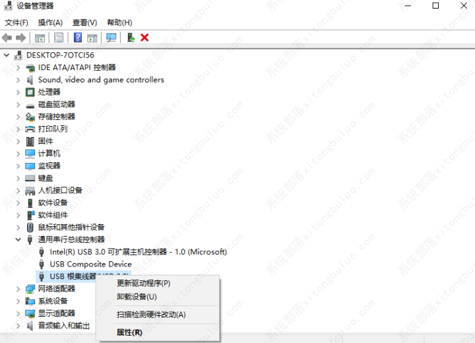Open the 操作(A) menu
Viewport: 475px width, 343px height.
coord(50,22)
